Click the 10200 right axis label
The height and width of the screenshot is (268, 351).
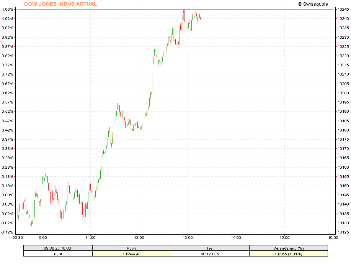coord(343,93)
